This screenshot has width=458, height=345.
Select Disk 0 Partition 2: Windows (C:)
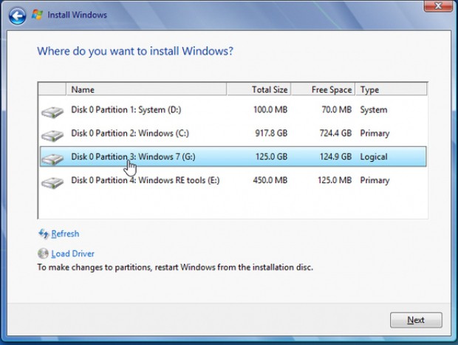(233, 133)
